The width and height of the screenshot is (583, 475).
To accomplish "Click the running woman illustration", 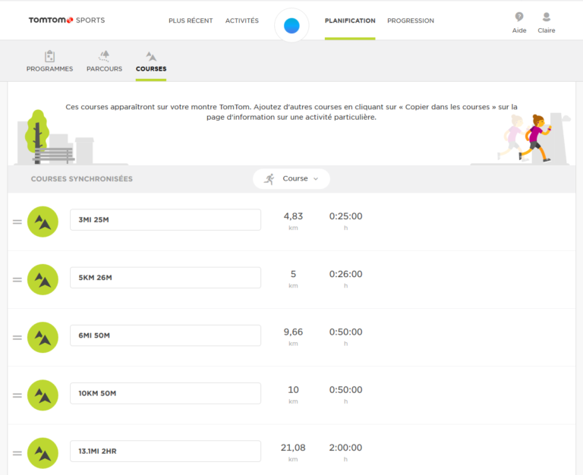I will (535, 138).
